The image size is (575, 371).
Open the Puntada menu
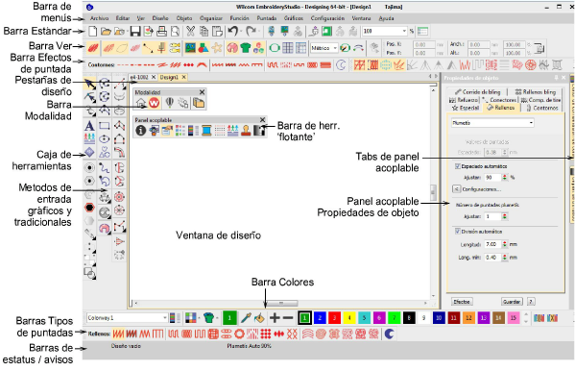tap(267, 18)
